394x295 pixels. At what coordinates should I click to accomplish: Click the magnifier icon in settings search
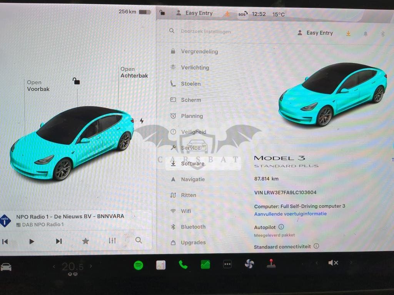[172, 31]
